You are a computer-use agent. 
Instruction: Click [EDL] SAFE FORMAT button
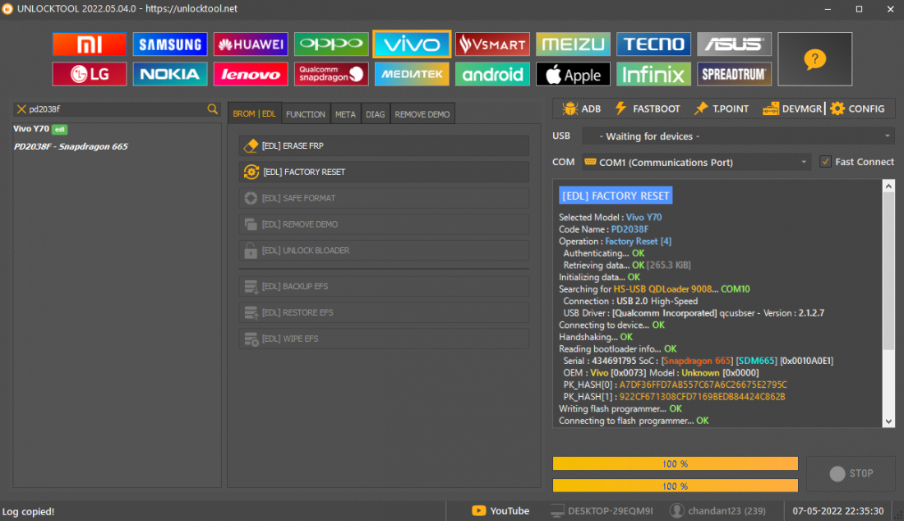pyautogui.click(x=384, y=198)
